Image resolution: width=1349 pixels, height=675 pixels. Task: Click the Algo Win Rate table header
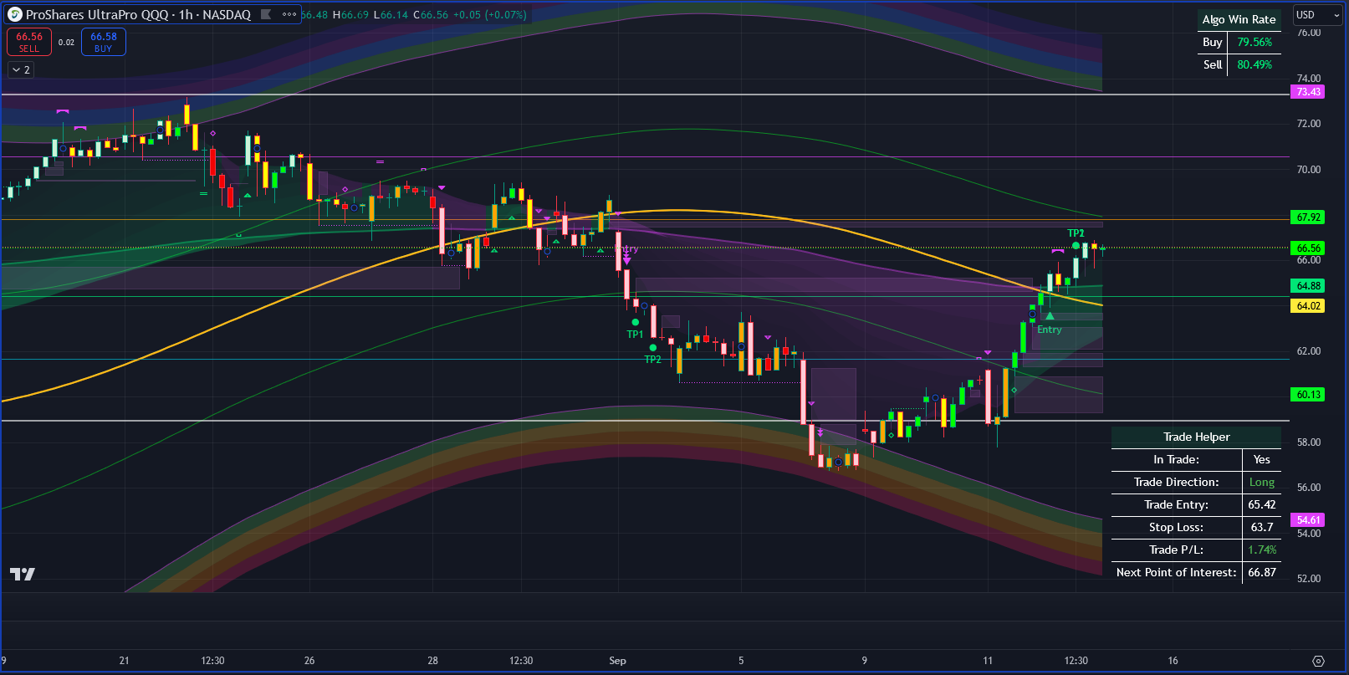click(1239, 19)
